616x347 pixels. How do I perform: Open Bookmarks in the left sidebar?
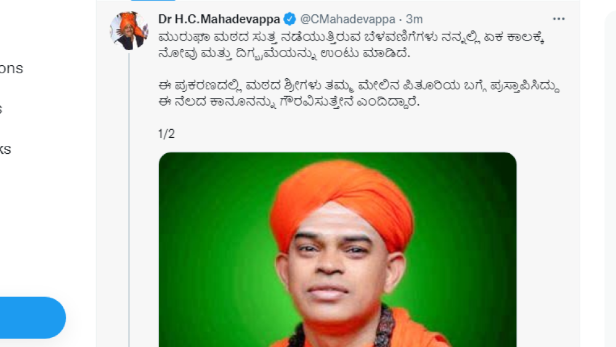(x=6, y=149)
